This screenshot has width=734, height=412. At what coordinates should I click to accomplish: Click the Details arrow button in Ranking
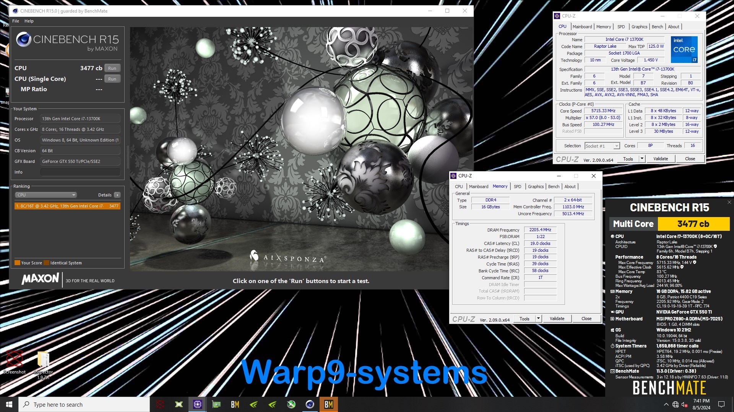coord(117,195)
